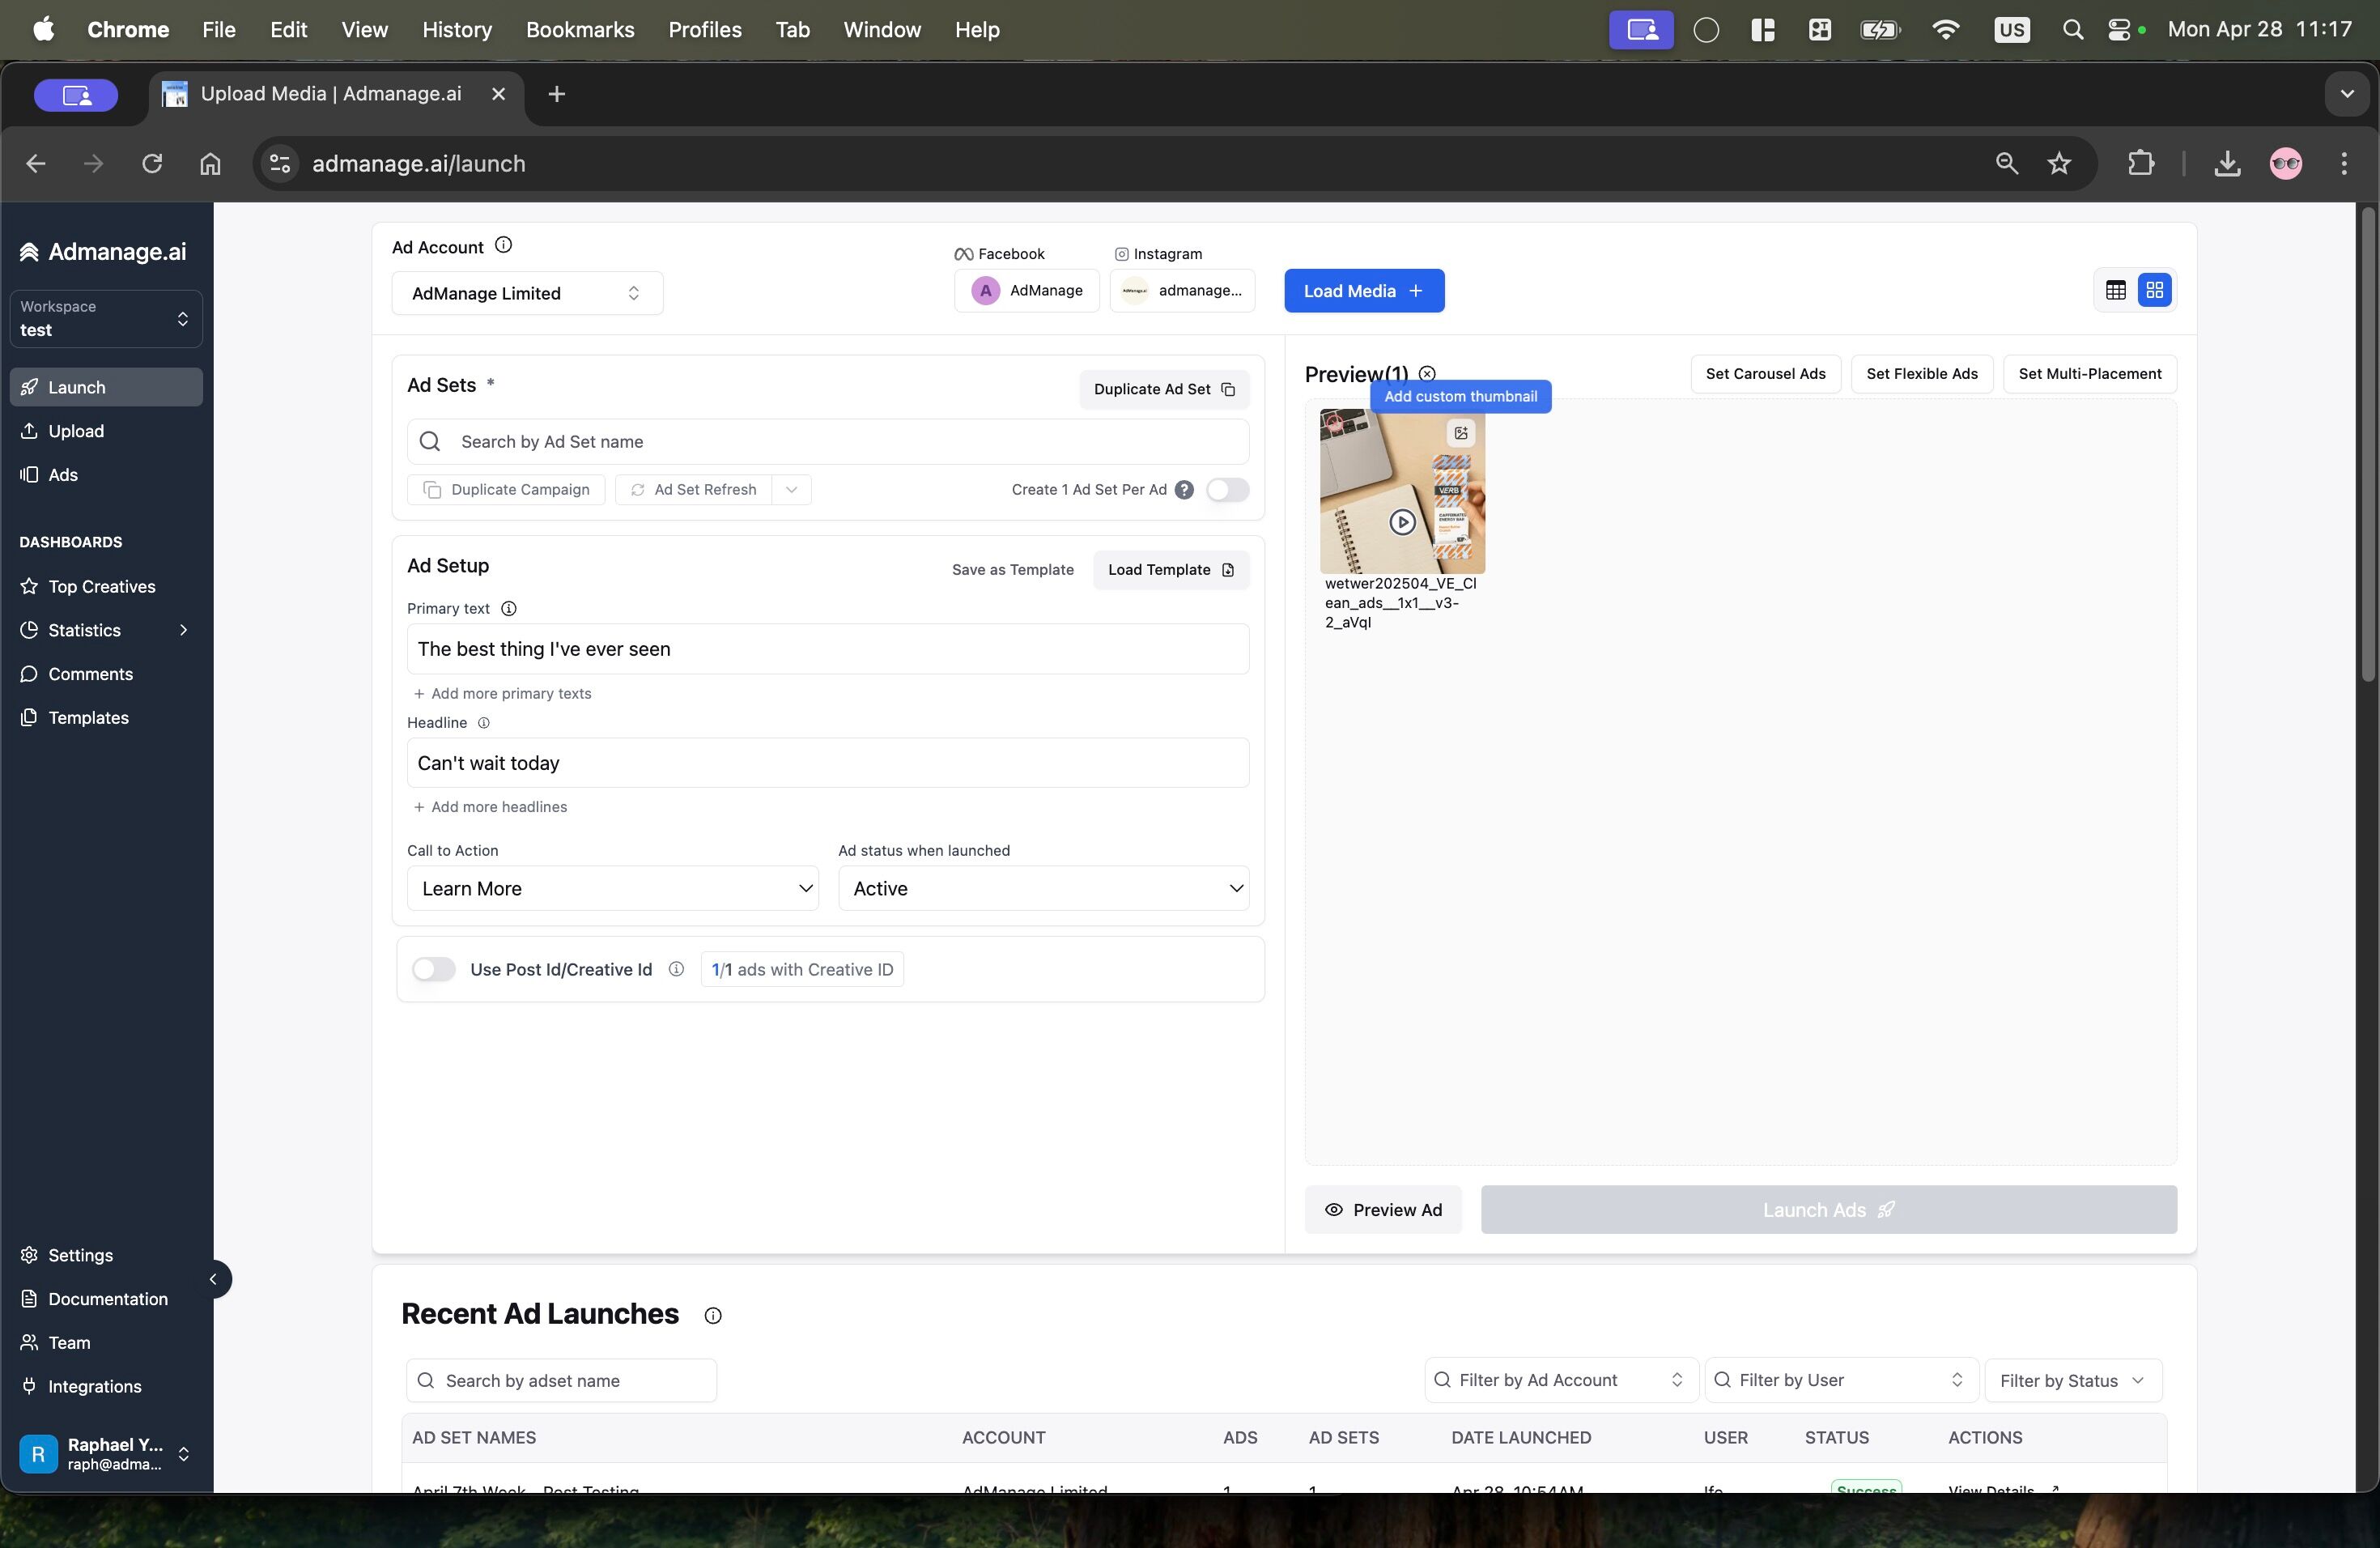This screenshot has width=2380, height=1548.
Task: Switch to grid view icon
Action: click(x=2154, y=291)
